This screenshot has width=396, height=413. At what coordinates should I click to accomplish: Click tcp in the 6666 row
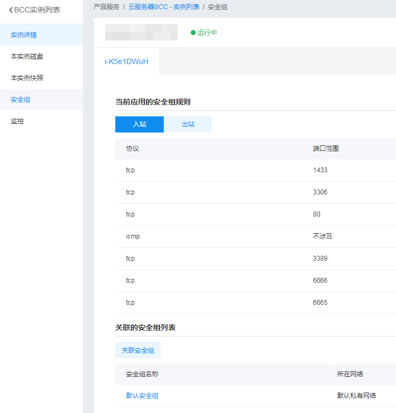(x=130, y=281)
